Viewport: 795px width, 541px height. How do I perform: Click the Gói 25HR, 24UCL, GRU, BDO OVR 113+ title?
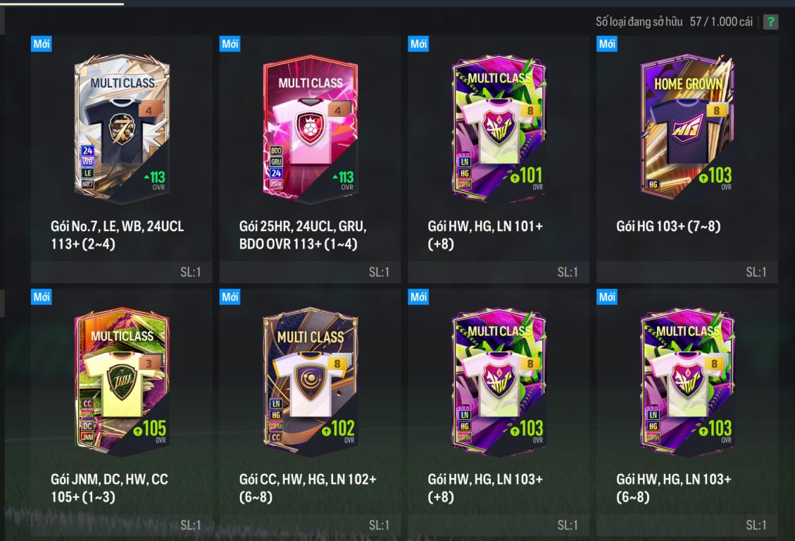pyautogui.click(x=303, y=235)
